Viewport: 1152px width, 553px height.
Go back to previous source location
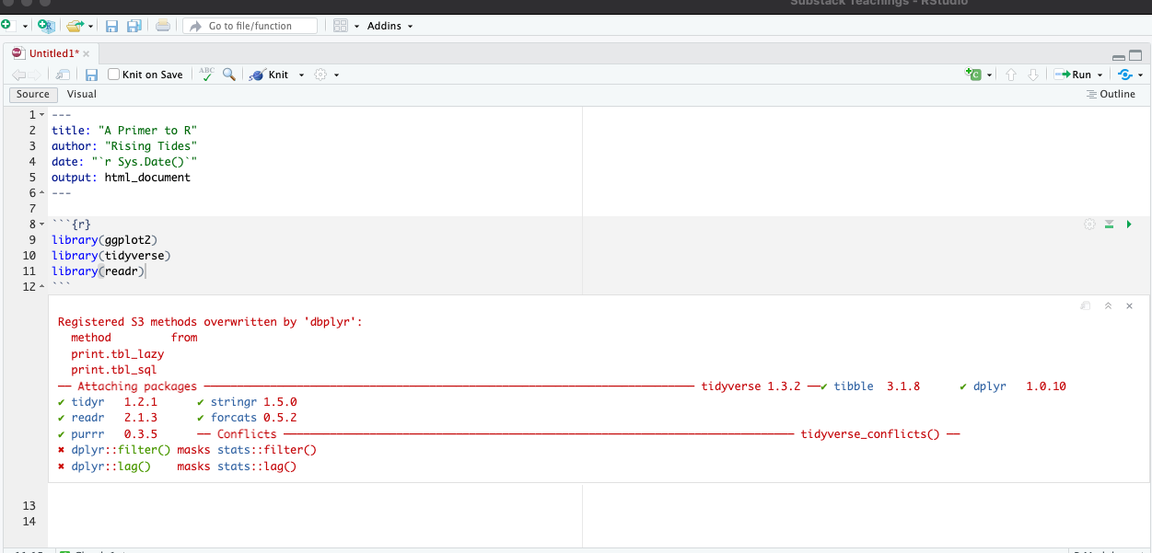click(18, 75)
